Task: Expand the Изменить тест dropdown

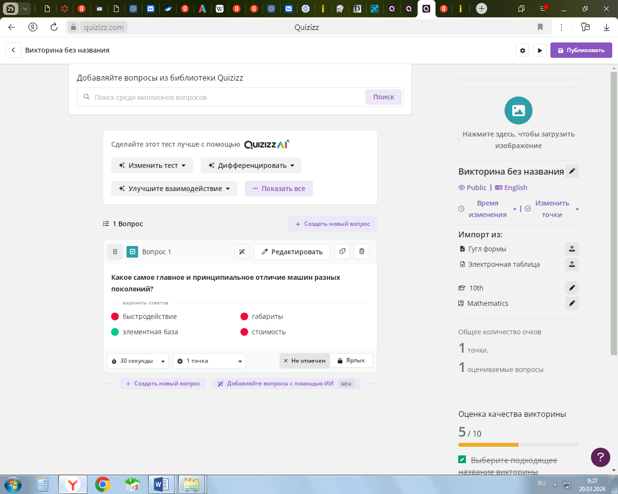Action: point(152,165)
